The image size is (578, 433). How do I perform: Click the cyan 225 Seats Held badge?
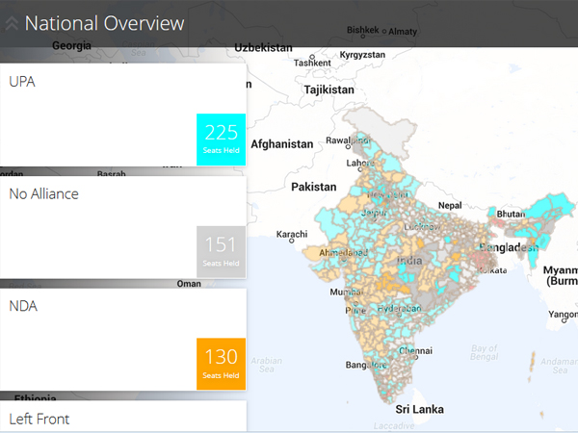(x=221, y=140)
